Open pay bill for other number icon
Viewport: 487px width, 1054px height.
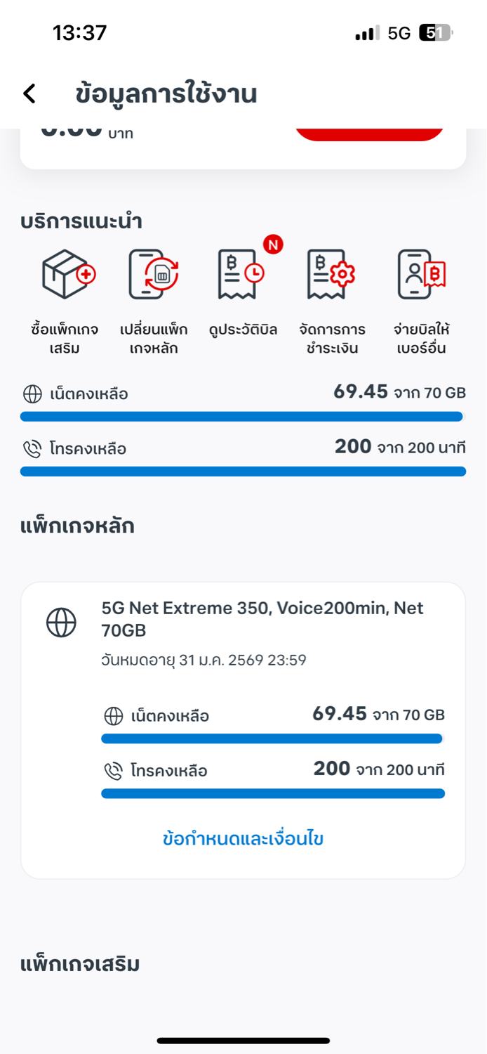[x=421, y=274]
